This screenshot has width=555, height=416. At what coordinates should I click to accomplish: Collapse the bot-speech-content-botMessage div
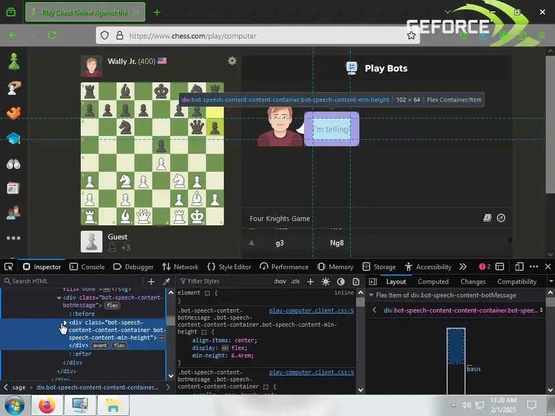pos(59,298)
